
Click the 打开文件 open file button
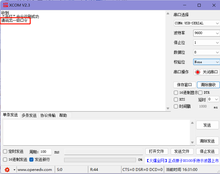(x=157, y=151)
